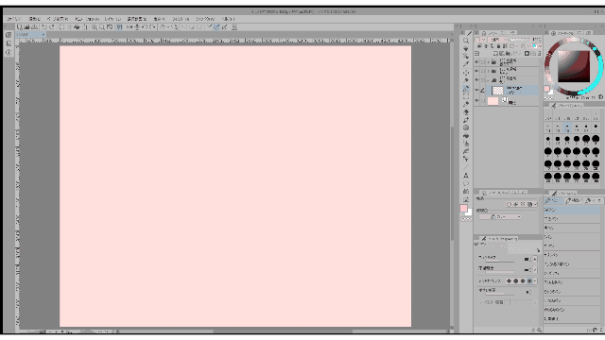The image size is (605, 340).
Task: Click the main pink color swatch under toolbox
Action: 463,208
